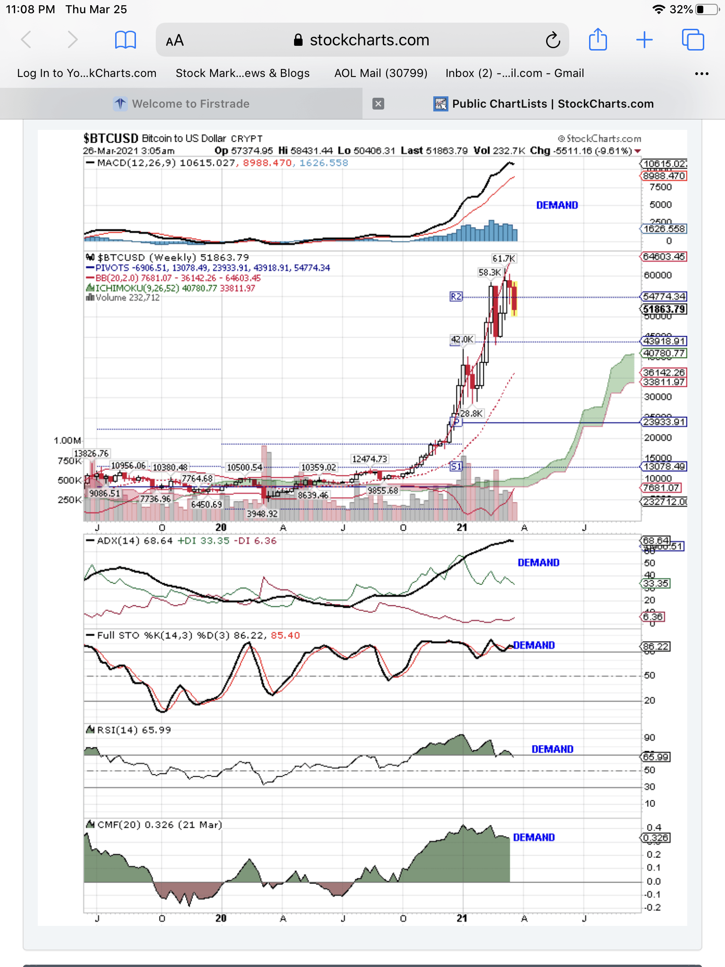The image size is (725, 967).
Task: Open the share sheet icon
Action: pyautogui.click(x=598, y=39)
